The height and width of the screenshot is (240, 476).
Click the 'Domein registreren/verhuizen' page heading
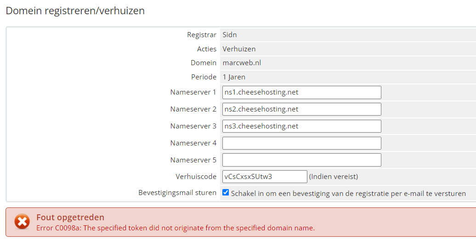click(x=75, y=11)
